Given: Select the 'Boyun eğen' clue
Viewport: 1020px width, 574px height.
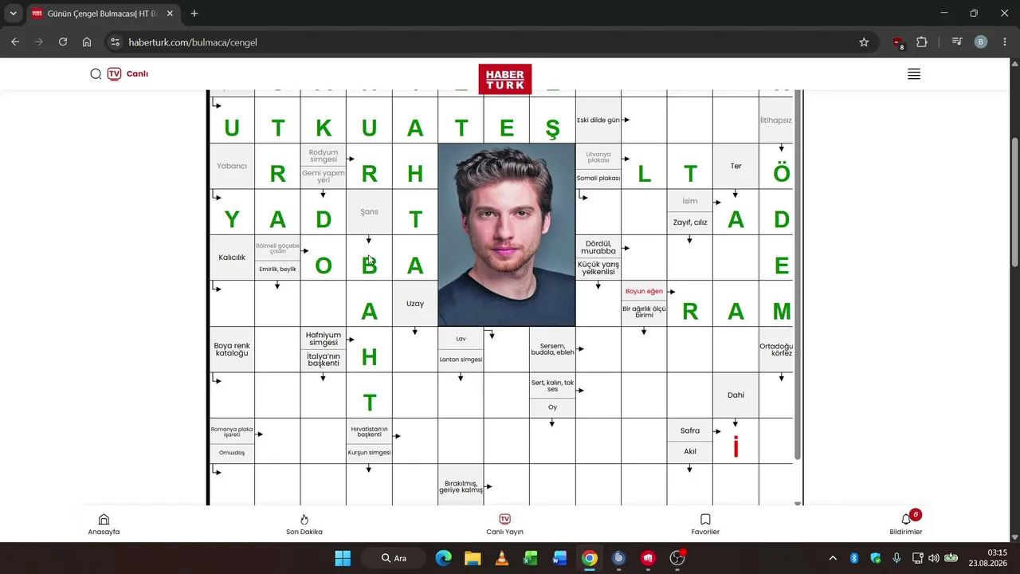Looking at the screenshot, I should (x=644, y=292).
